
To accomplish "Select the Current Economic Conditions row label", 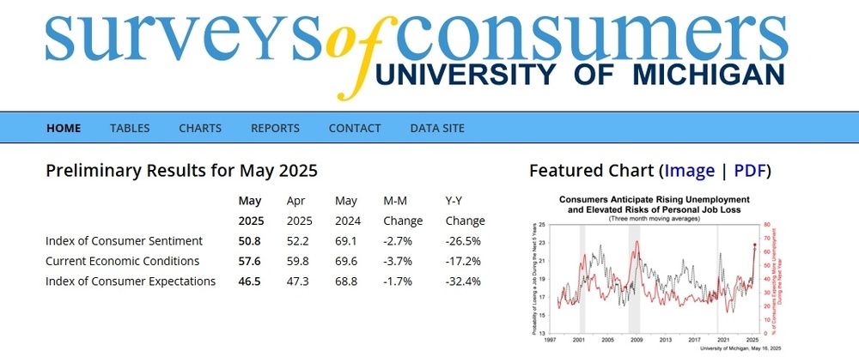I will 122,261.
